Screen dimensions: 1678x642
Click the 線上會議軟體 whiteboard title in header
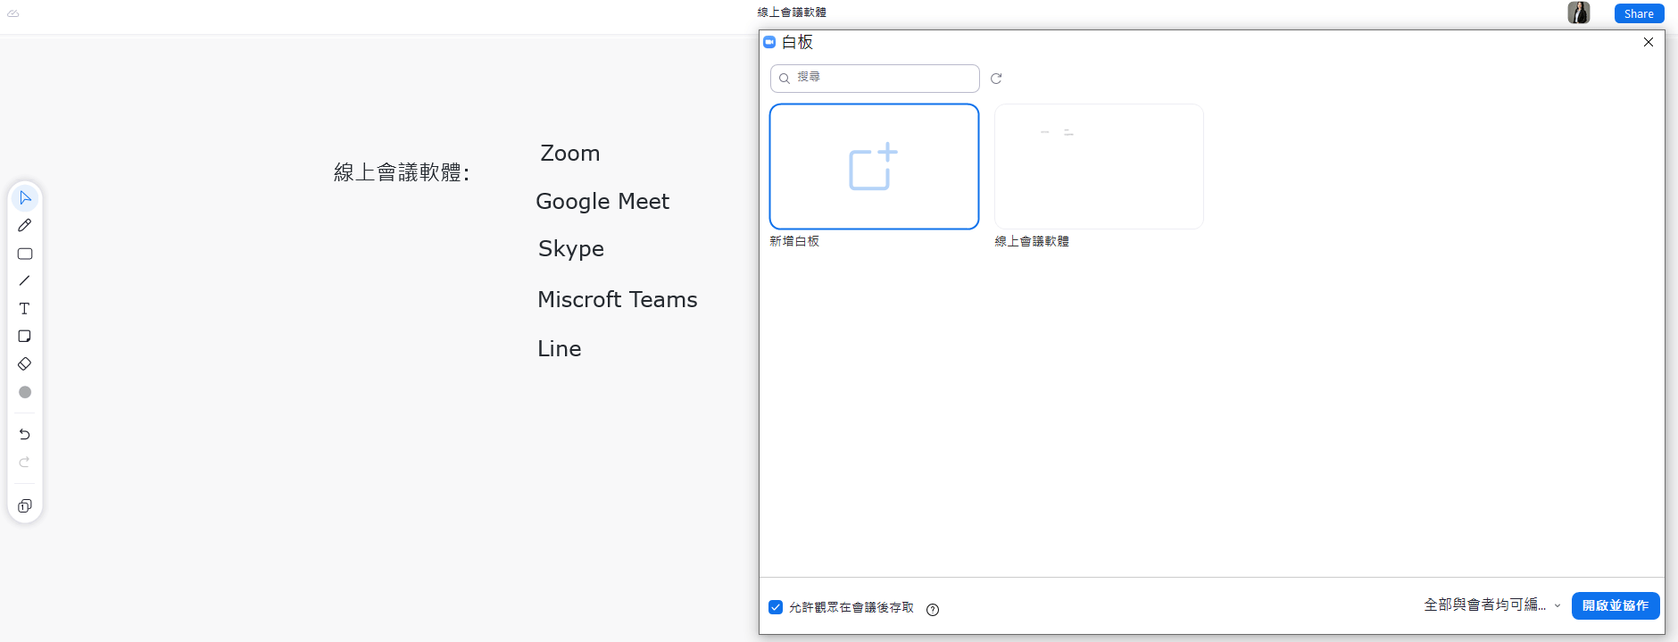click(x=792, y=13)
